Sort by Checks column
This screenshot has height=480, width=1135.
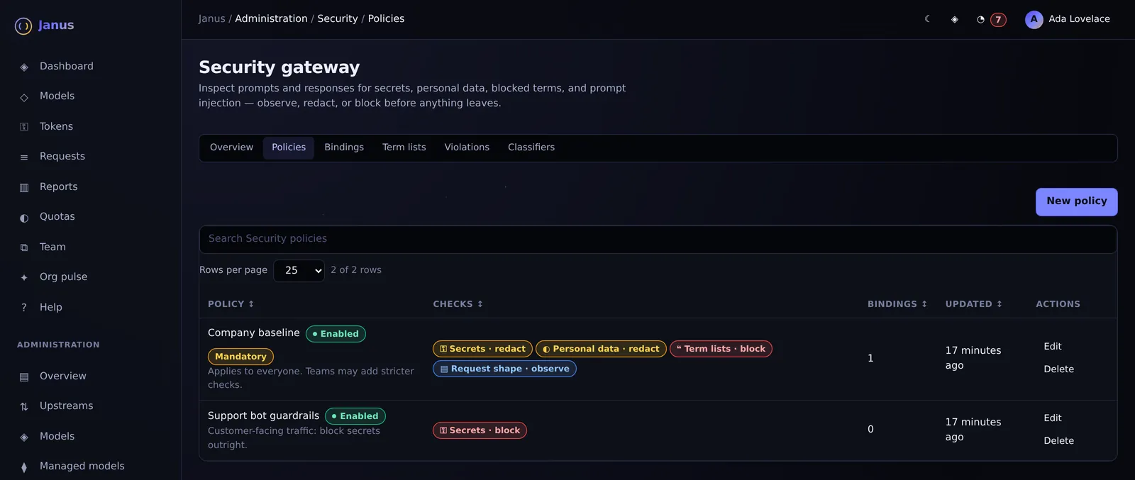[x=458, y=304]
